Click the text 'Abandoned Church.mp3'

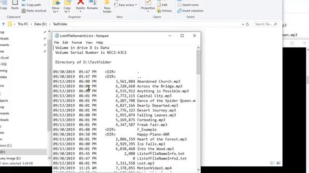point(159,81)
